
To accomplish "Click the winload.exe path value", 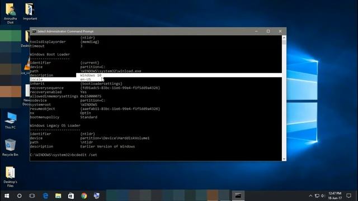I will tap(111, 71).
